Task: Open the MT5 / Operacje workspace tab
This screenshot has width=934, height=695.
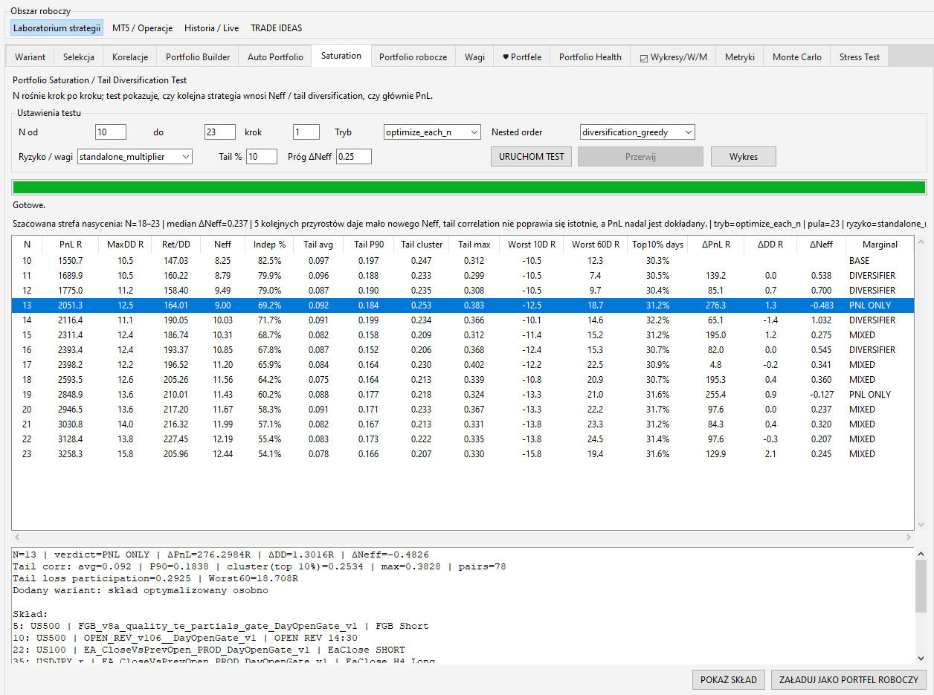Action: 143,28
